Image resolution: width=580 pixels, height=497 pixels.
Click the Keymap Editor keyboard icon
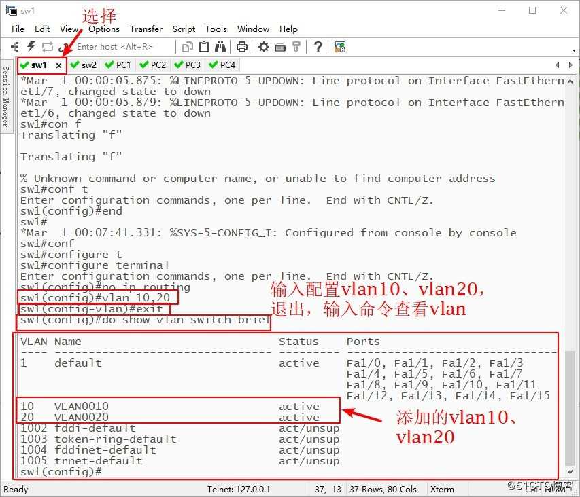point(280,48)
